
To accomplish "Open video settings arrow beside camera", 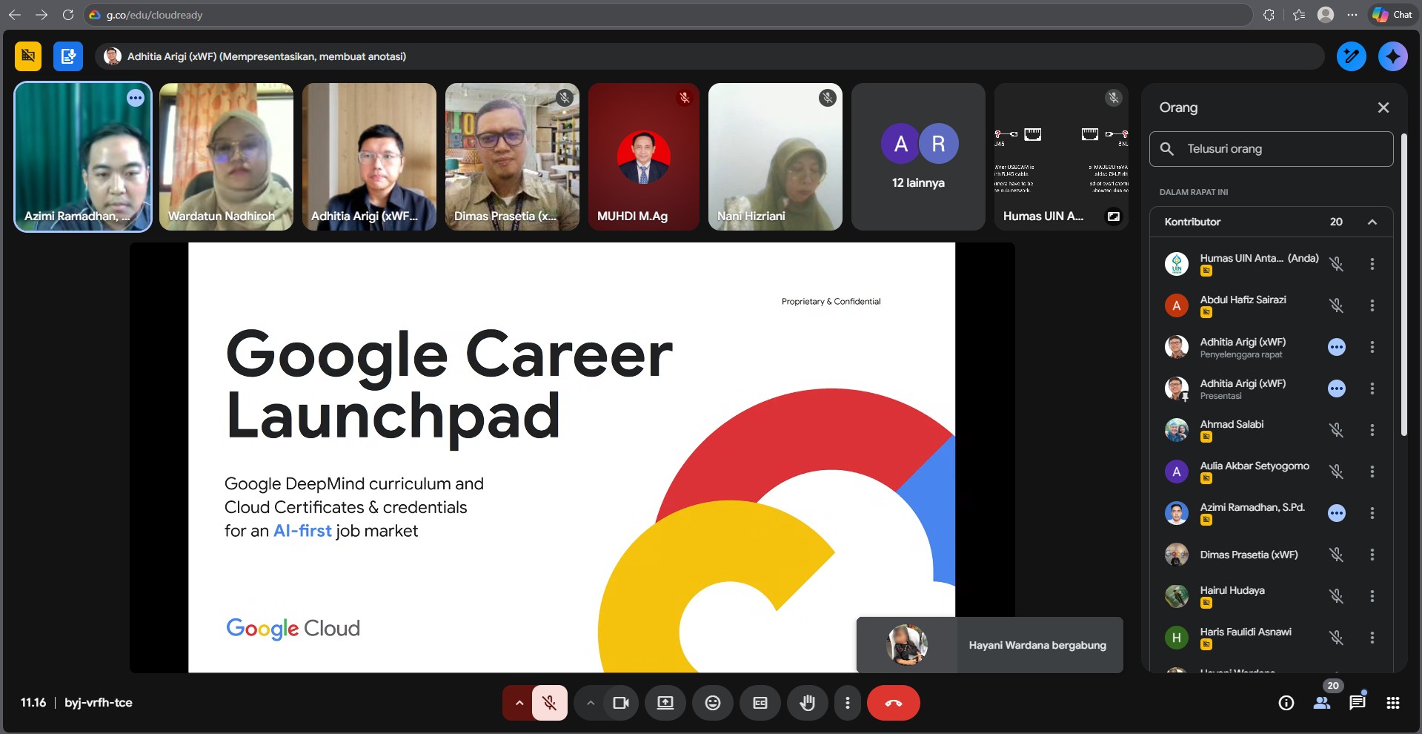I will click(591, 703).
